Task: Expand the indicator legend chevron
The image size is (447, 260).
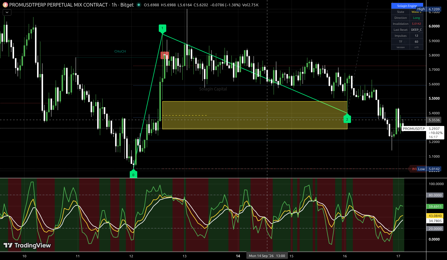Action: point(7,13)
